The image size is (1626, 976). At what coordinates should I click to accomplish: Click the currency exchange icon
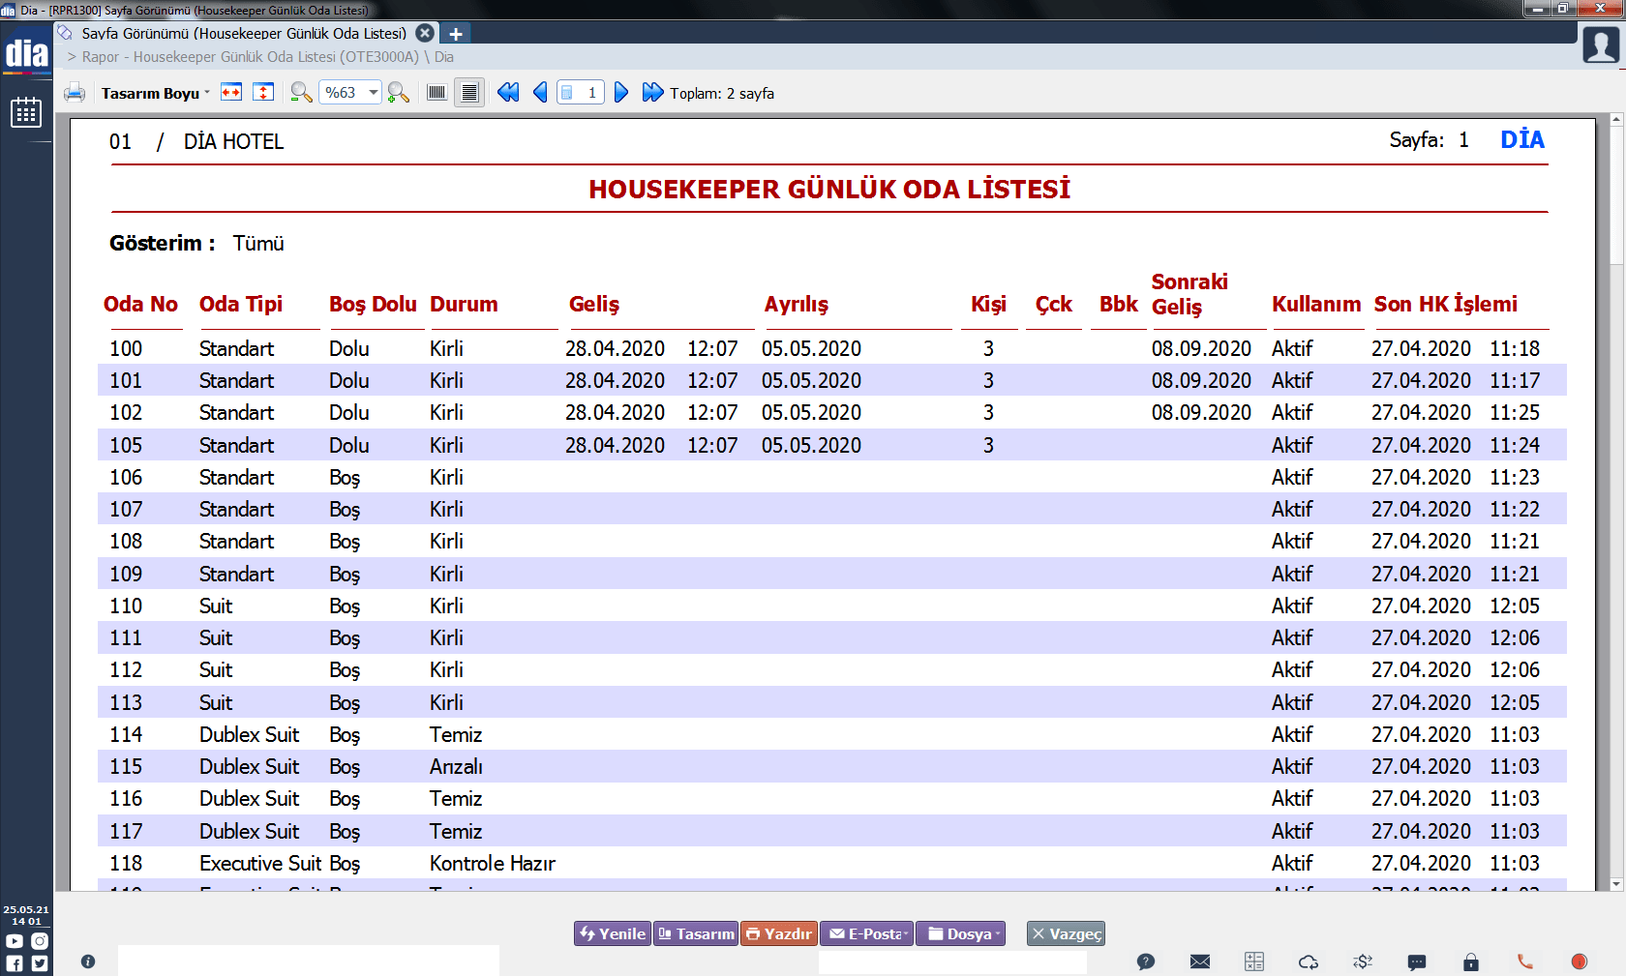tap(1363, 961)
